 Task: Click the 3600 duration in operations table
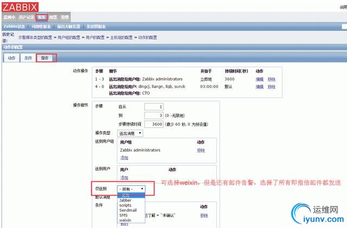pyautogui.click(x=229, y=79)
